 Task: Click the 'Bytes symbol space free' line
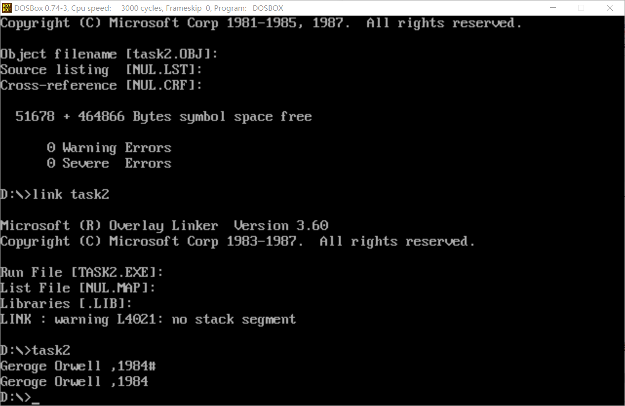(164, 117)
